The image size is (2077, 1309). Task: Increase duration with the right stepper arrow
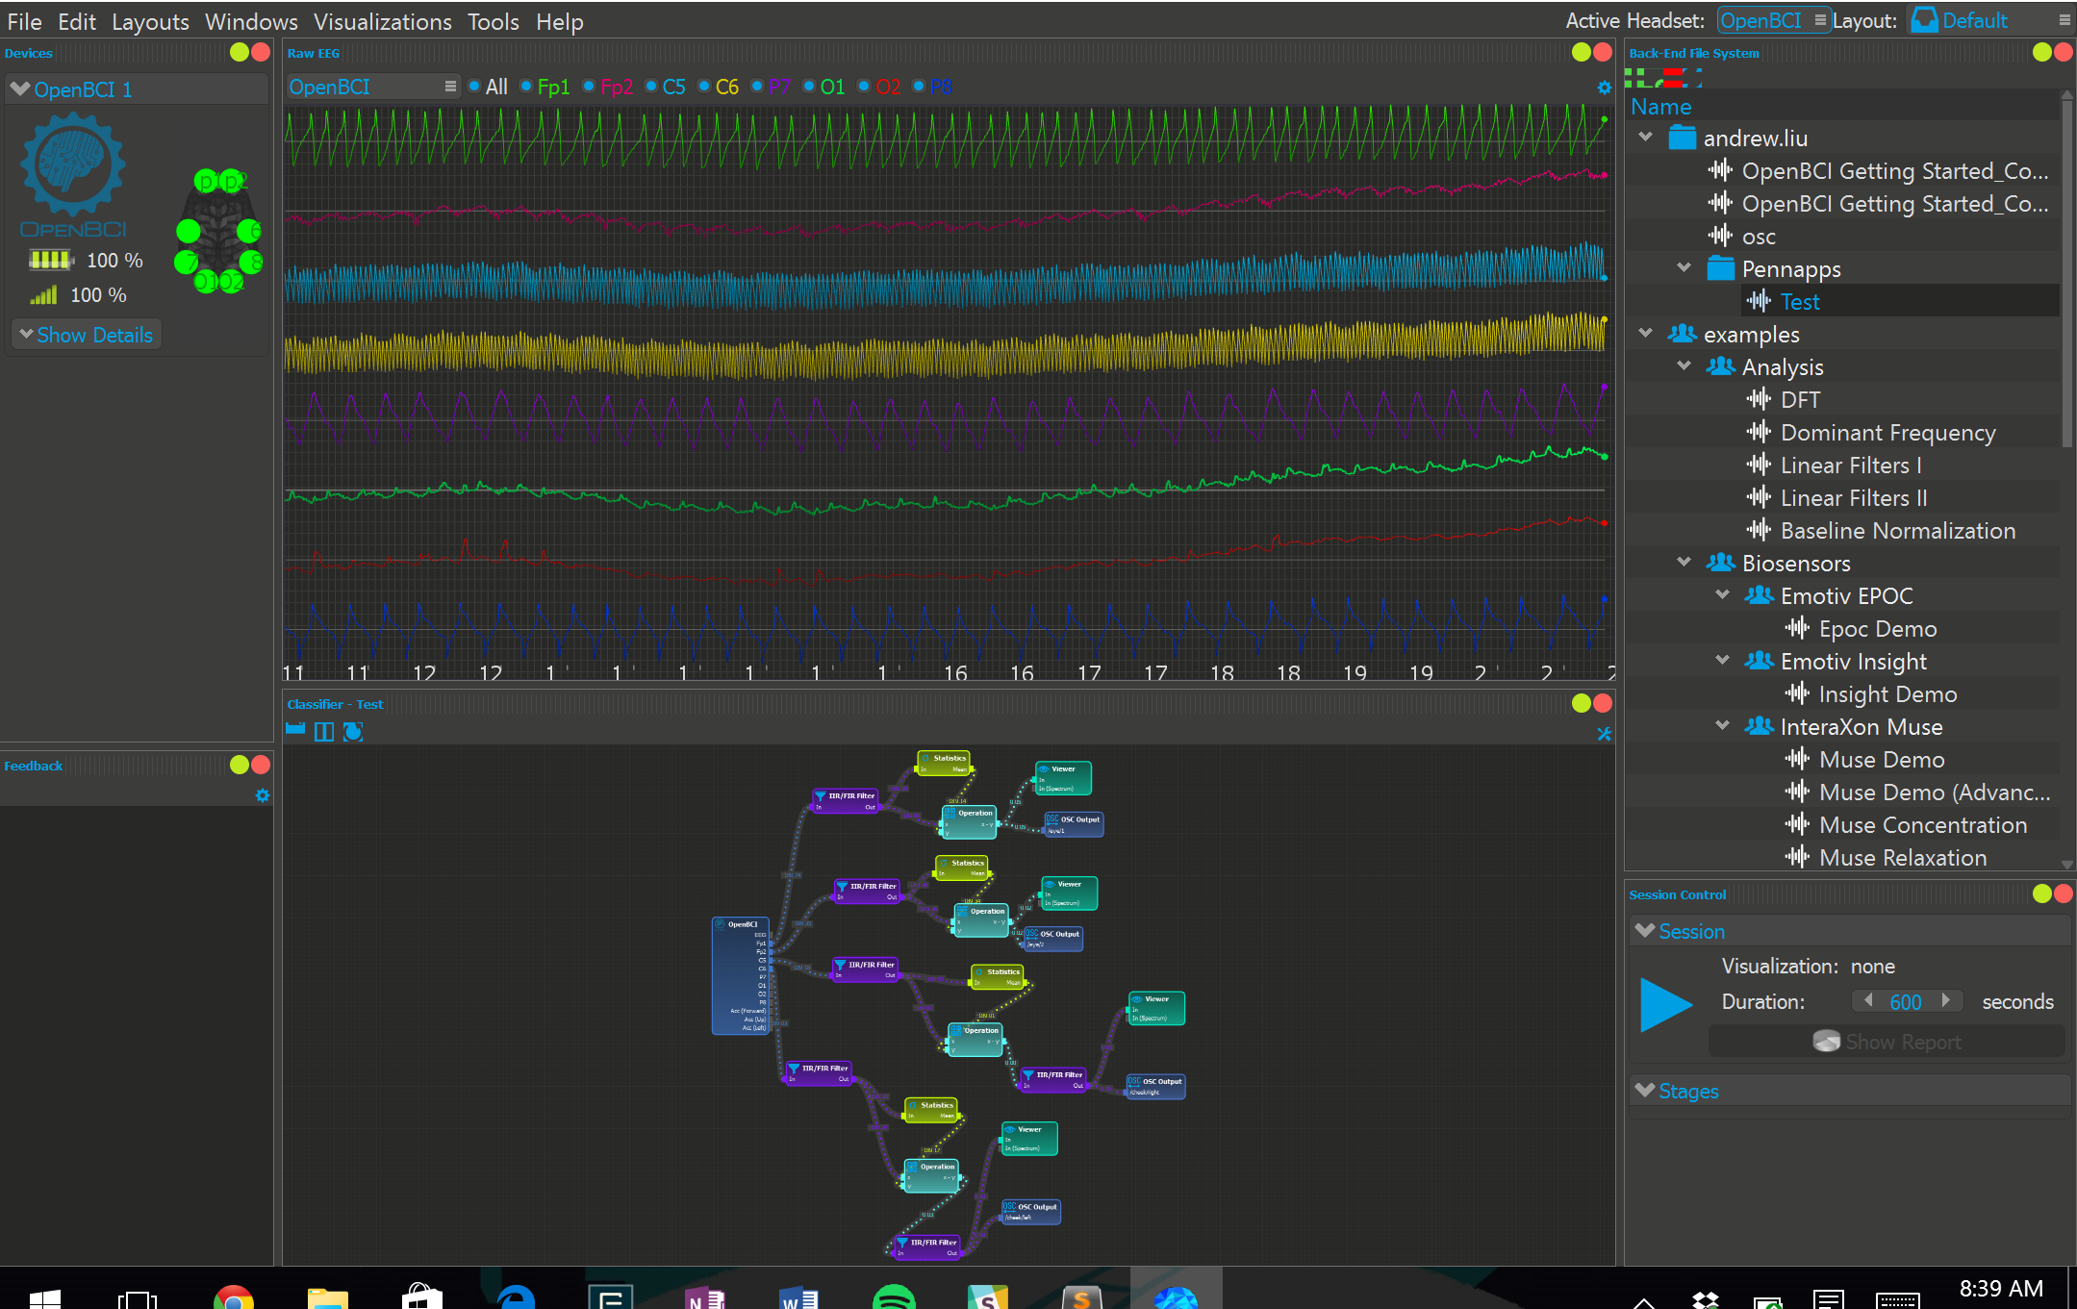(x=1946, y=1000)
